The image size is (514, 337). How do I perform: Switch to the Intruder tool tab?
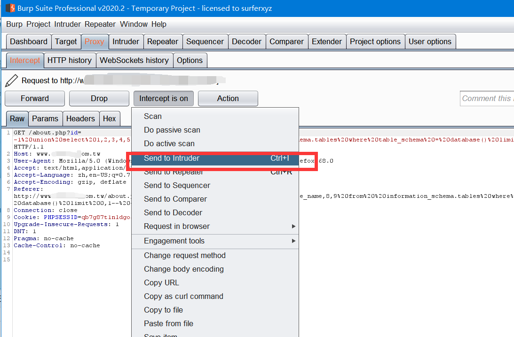(126, 41)
